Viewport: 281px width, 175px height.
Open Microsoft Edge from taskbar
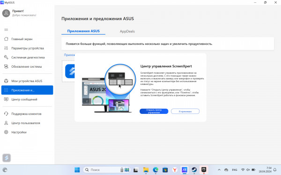point(155,170)
